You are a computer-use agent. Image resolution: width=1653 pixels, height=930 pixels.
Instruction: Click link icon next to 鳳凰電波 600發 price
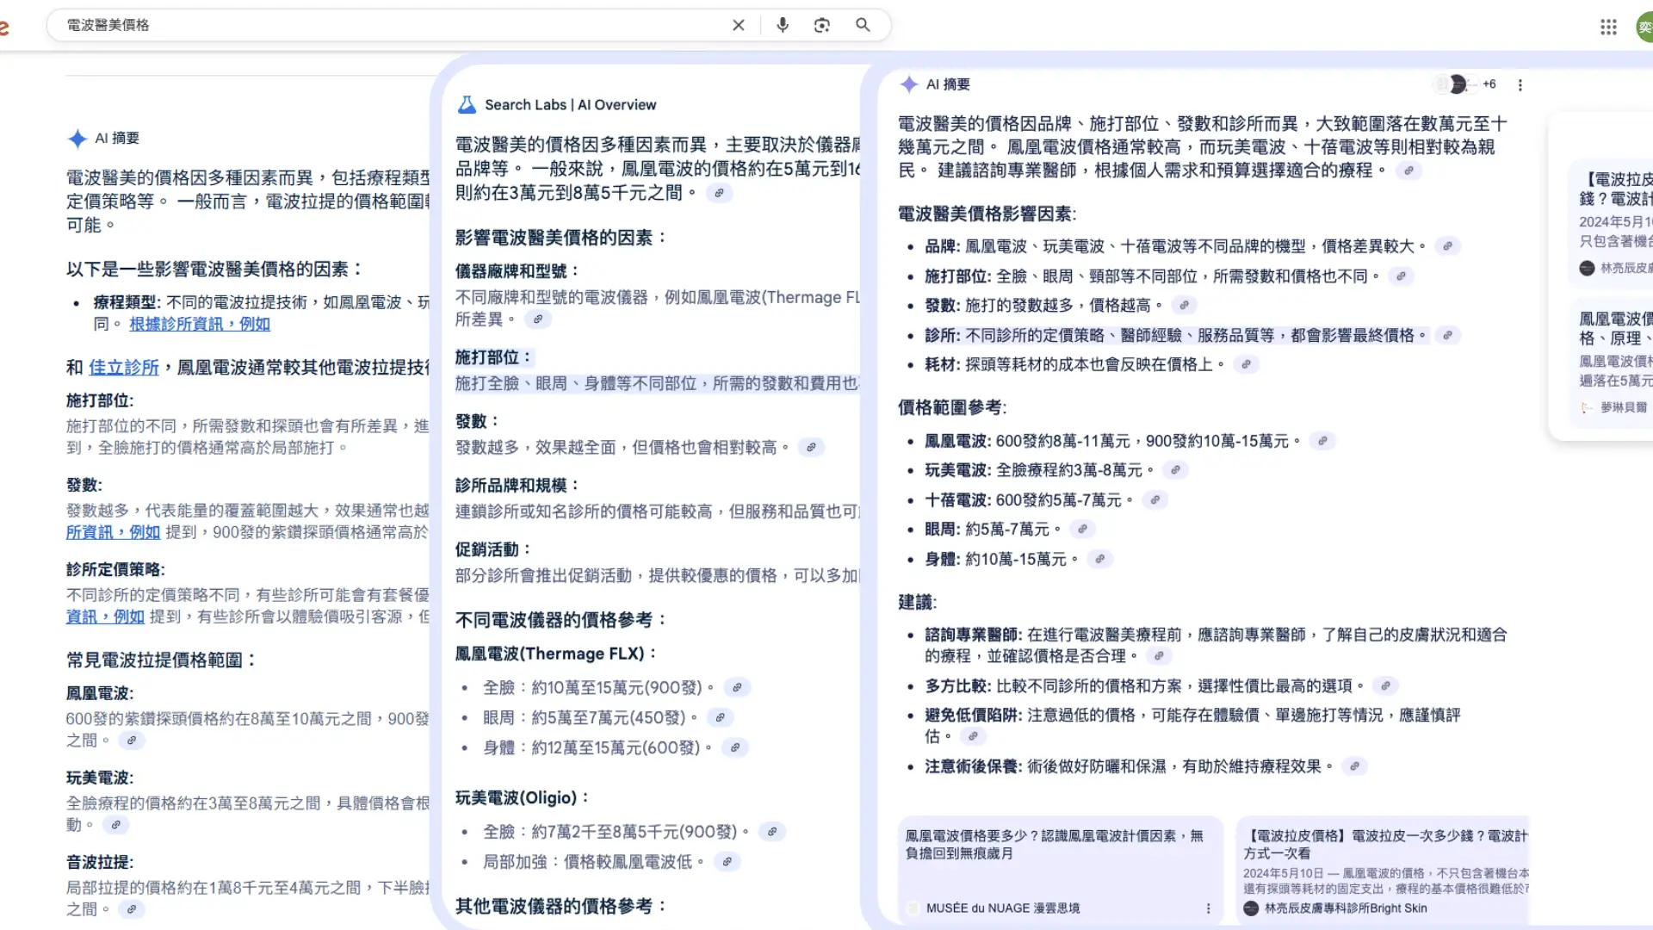[x=1322, y=441]
